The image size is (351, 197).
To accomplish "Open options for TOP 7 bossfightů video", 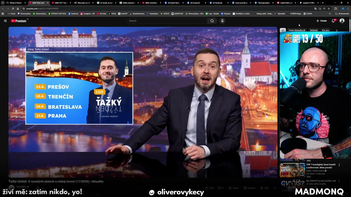I will click(x=339, y=165).
